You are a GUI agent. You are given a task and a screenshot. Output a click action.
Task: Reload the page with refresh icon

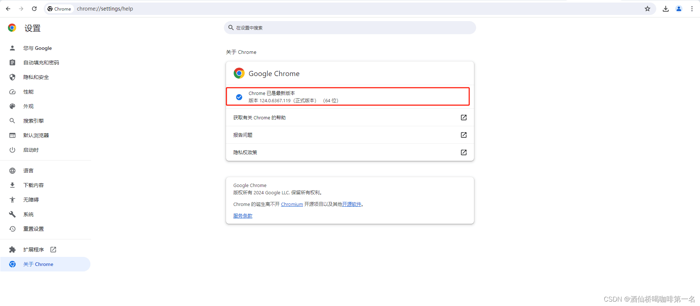pos(34,9)
